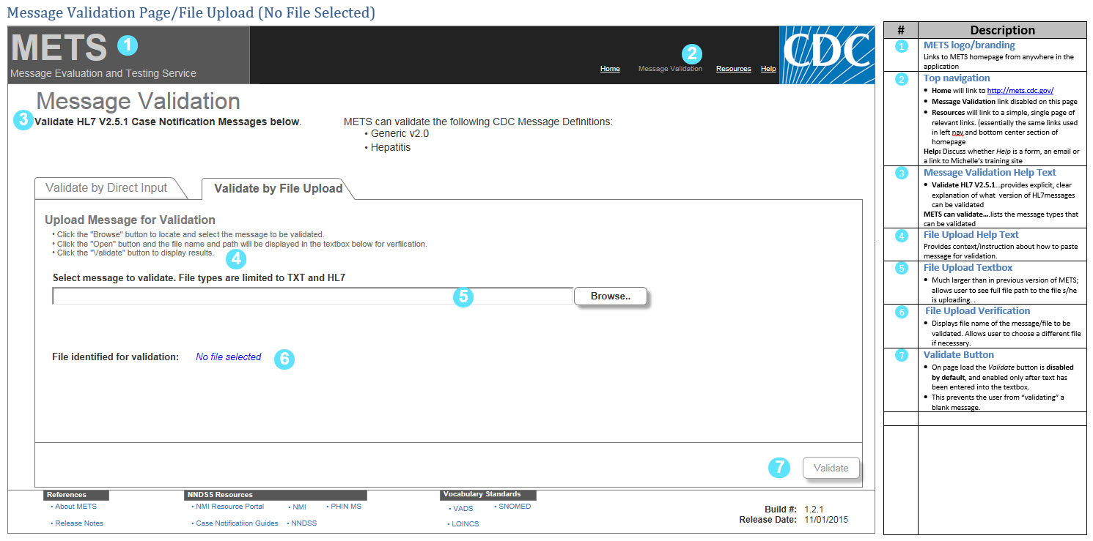Screen dimensions: 1093x541
Task: Click the CDC logo in the banner
Action: tap(827, 55)
